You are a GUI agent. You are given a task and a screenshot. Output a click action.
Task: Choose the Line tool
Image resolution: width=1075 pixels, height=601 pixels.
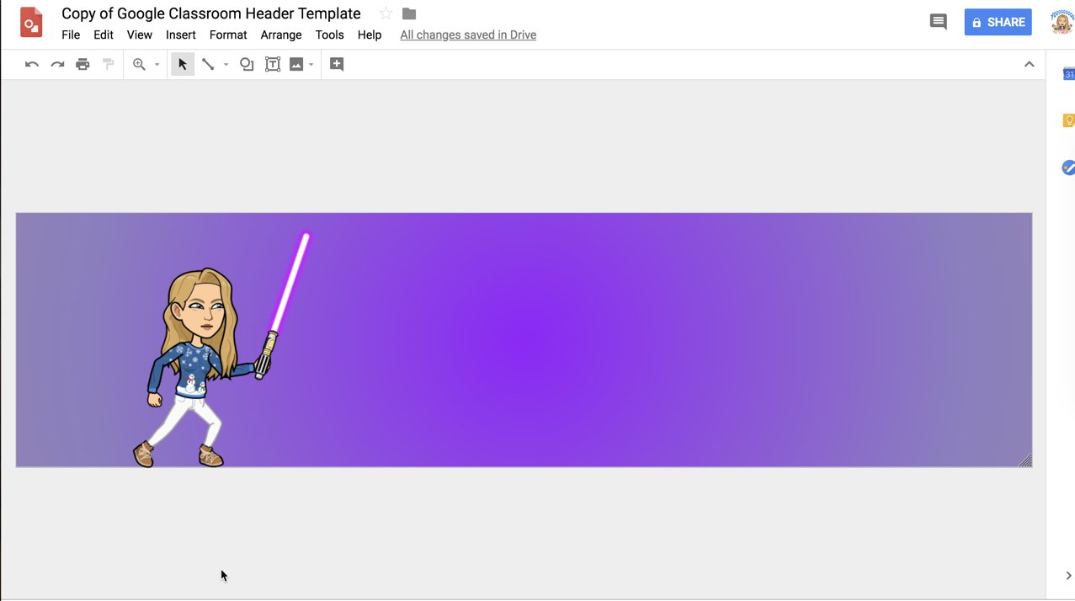[x=208, y=64]
